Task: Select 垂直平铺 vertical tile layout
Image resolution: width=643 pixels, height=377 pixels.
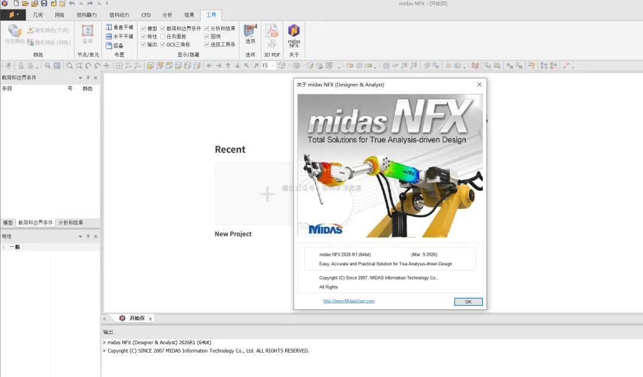Action: pos(119,27)
